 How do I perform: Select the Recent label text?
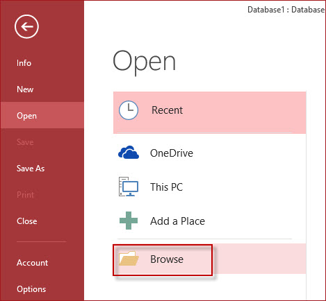pos(167,110)
